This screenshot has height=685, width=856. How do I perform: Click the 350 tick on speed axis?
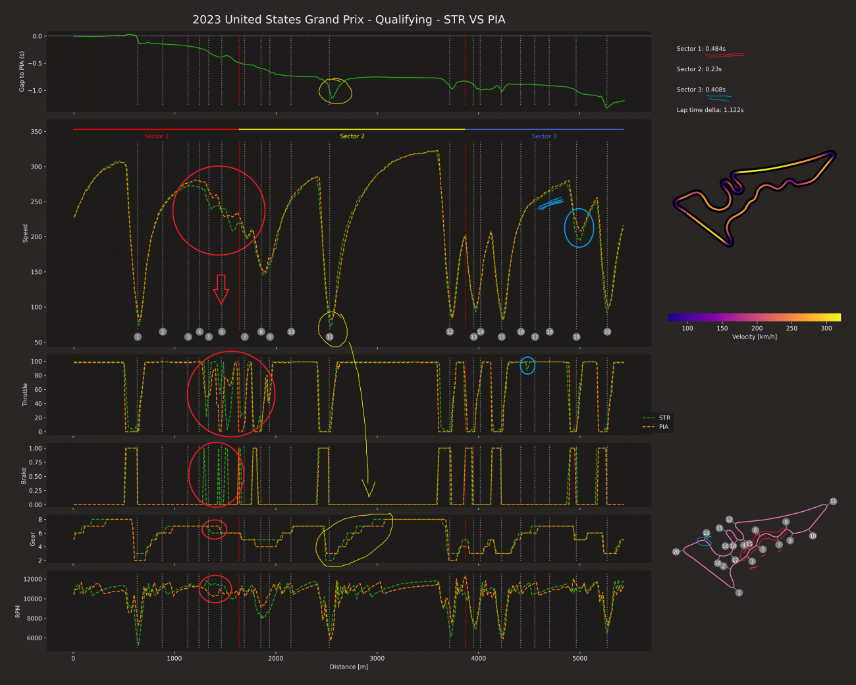(x=37, y=132)
